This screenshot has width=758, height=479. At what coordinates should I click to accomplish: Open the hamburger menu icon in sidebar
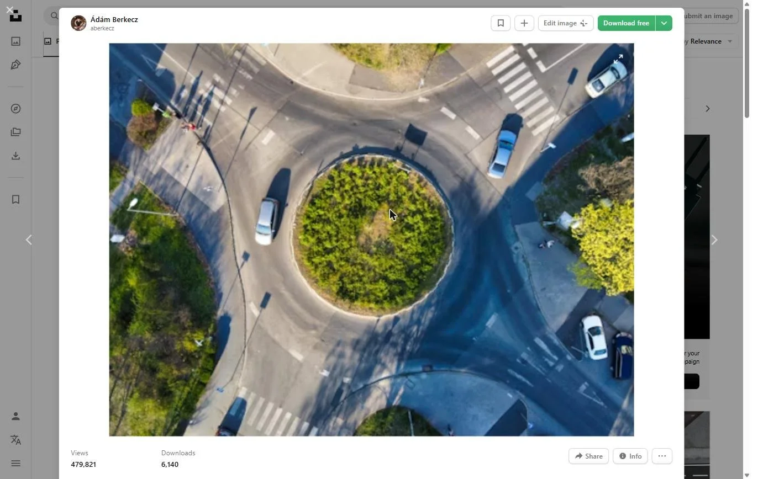pos(16,464)
